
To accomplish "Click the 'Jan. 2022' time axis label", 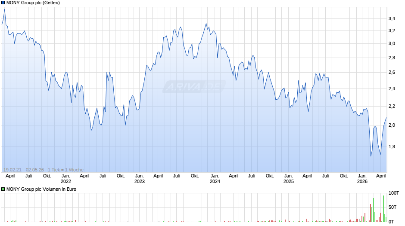I will [x=66, y=179].
